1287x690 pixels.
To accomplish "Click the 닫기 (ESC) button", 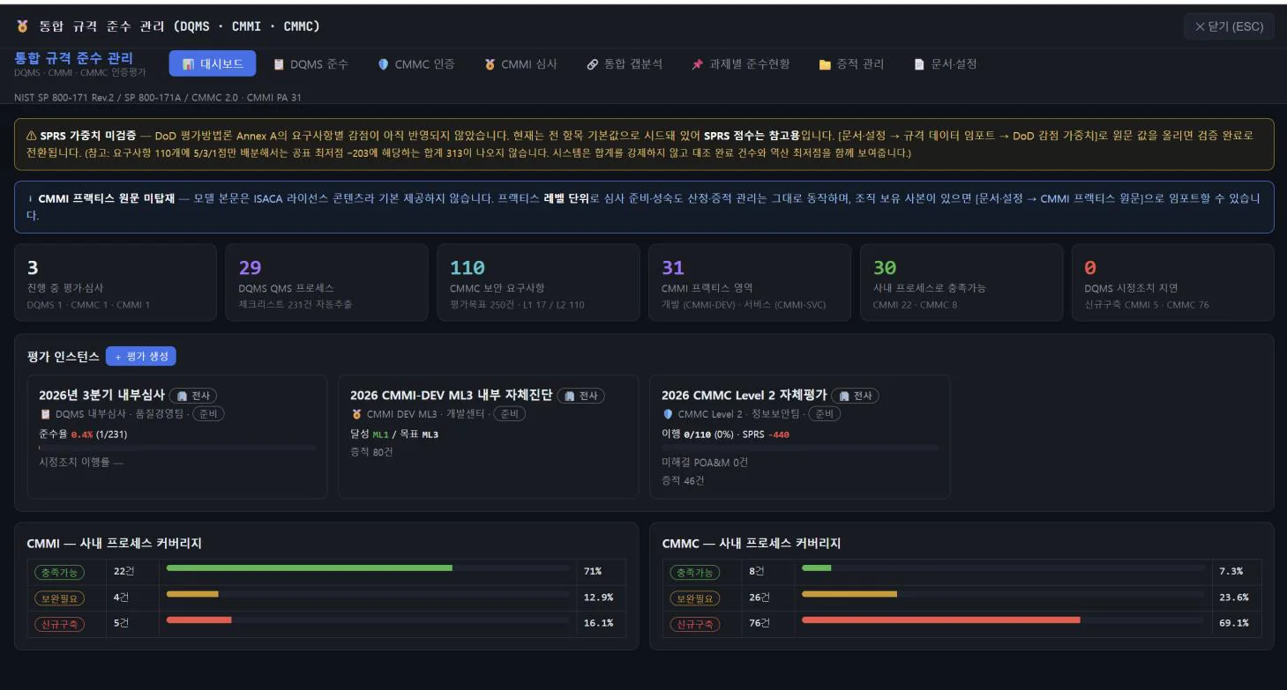I will tap(1229, 26).
